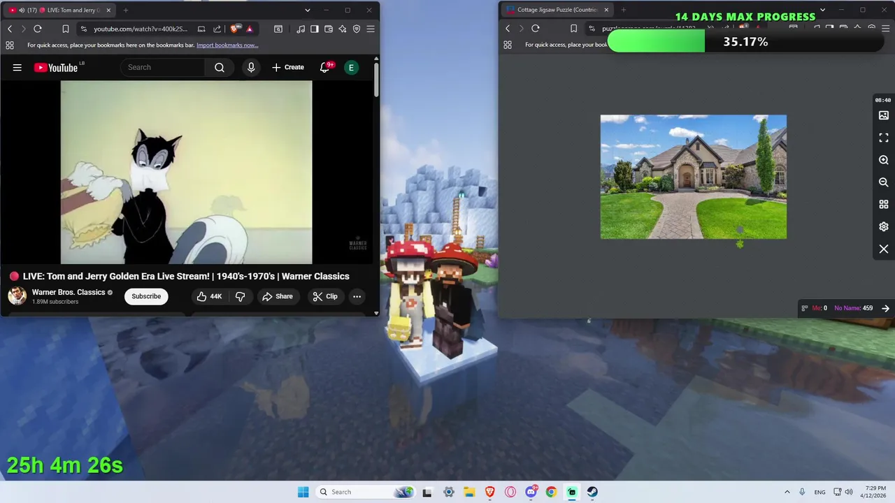
Task: Open a new tab in YouTube window
Action: [126, 10]
